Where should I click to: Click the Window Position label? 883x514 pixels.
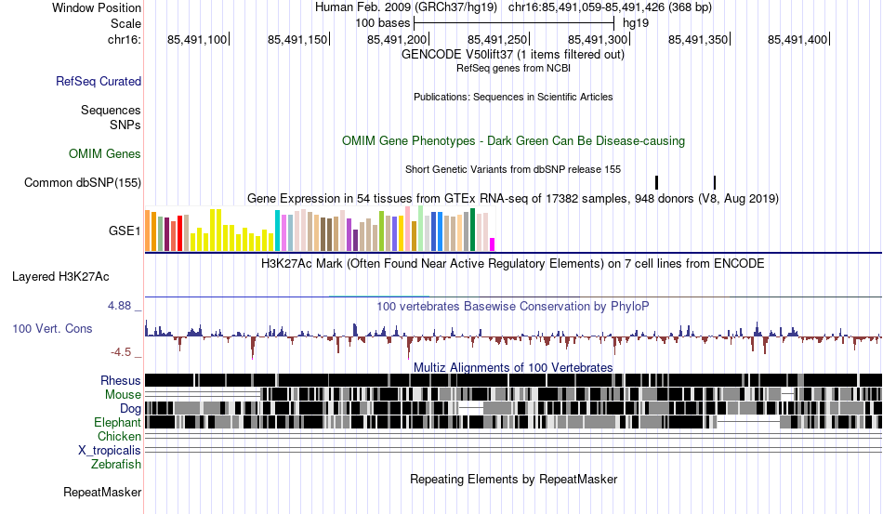pyautogui.click(x=97, y=7)
